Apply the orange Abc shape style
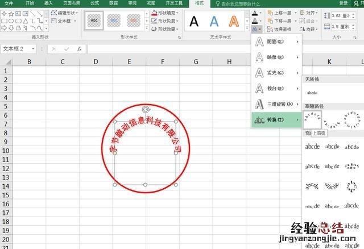The height and width of the screenshot is (249, 364). [x=134, y=20]
